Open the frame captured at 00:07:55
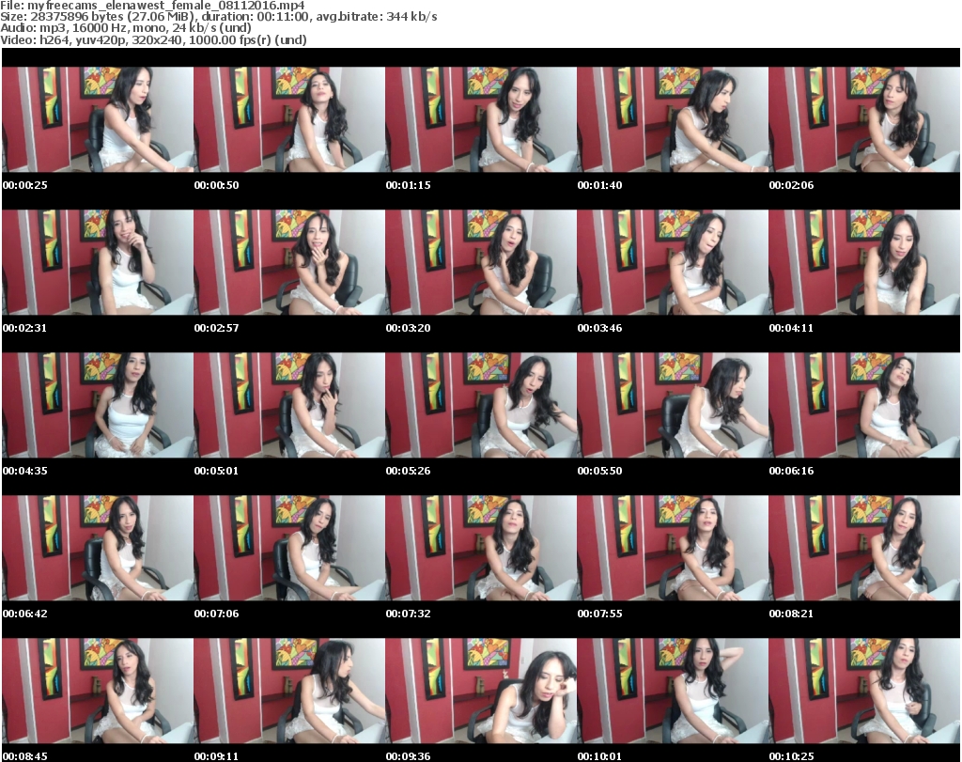962x762 pixels. click(673, 548)
